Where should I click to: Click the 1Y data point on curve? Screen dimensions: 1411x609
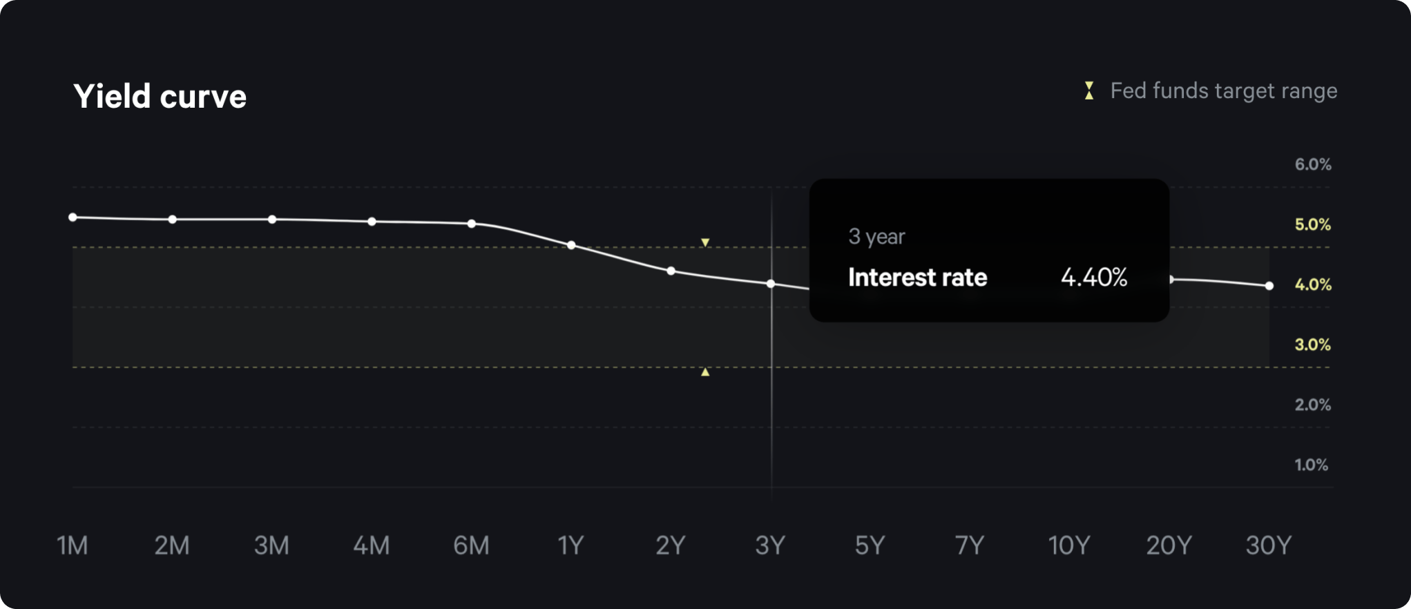571,245
